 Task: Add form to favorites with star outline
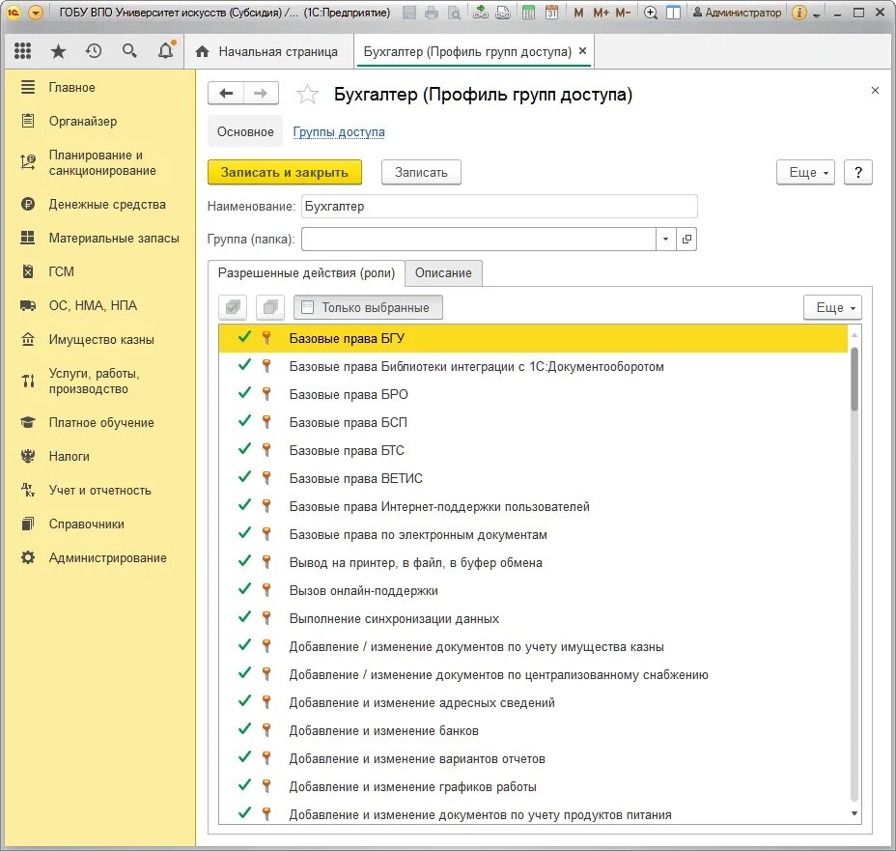point(307,94)
